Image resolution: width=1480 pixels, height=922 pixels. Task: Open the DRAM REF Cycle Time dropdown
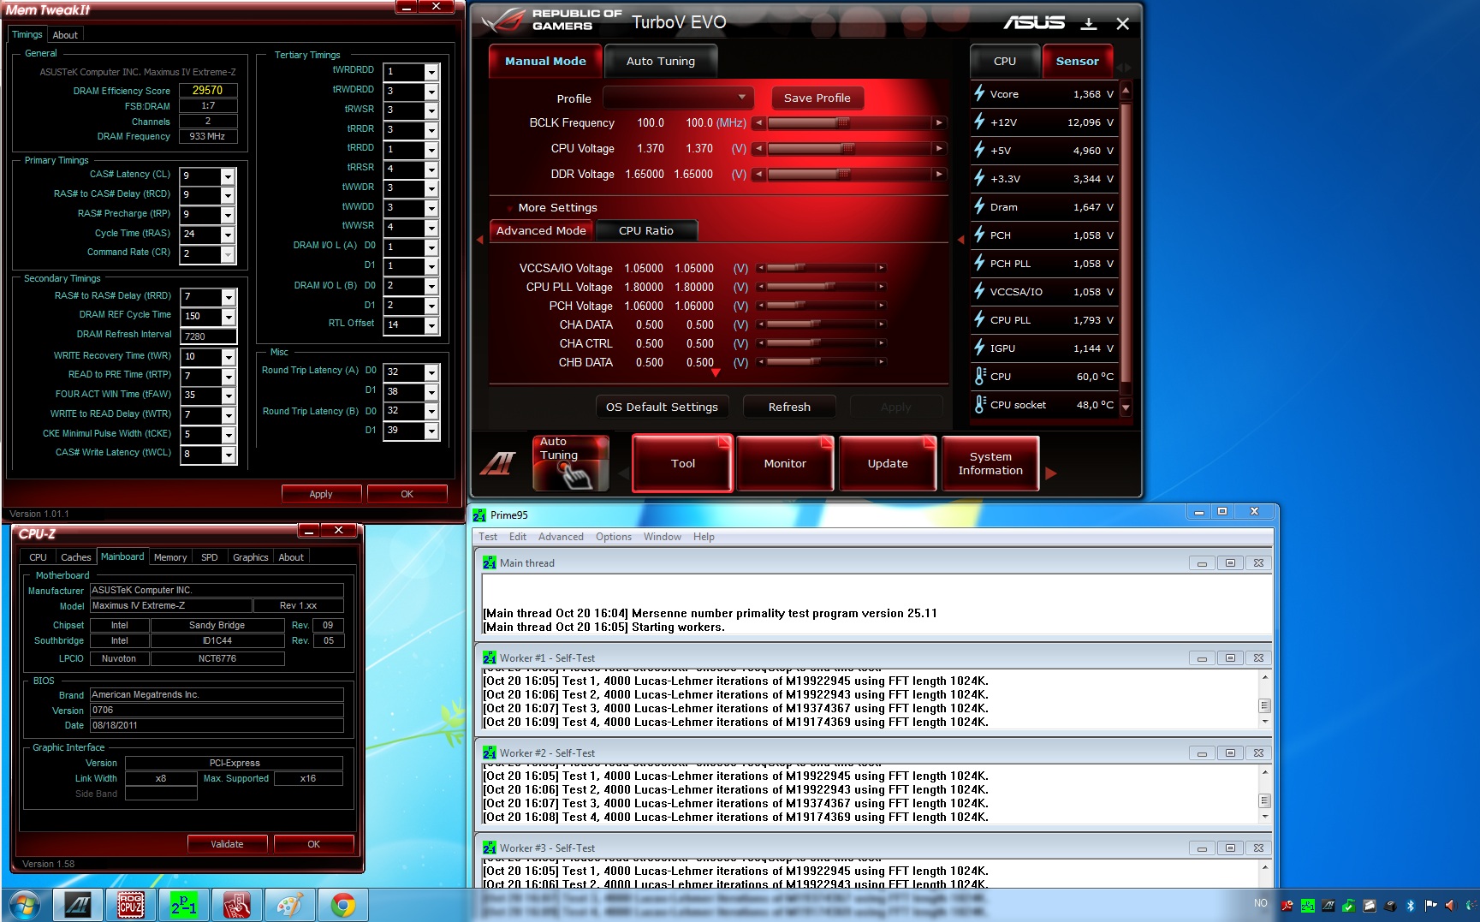[x=228, y=317]
